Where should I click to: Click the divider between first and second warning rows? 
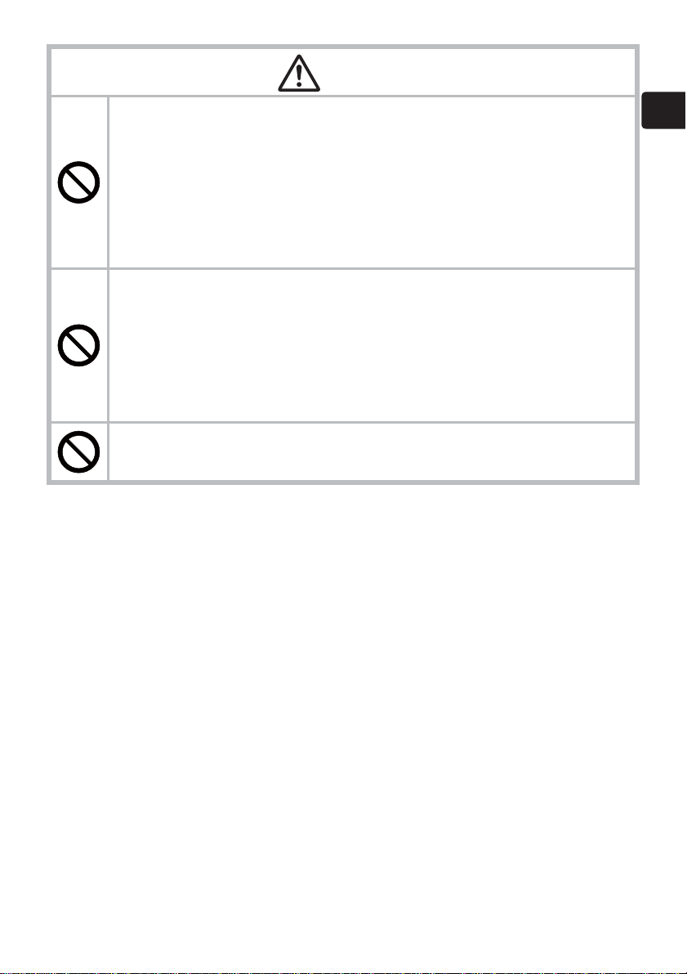[343, 268]
